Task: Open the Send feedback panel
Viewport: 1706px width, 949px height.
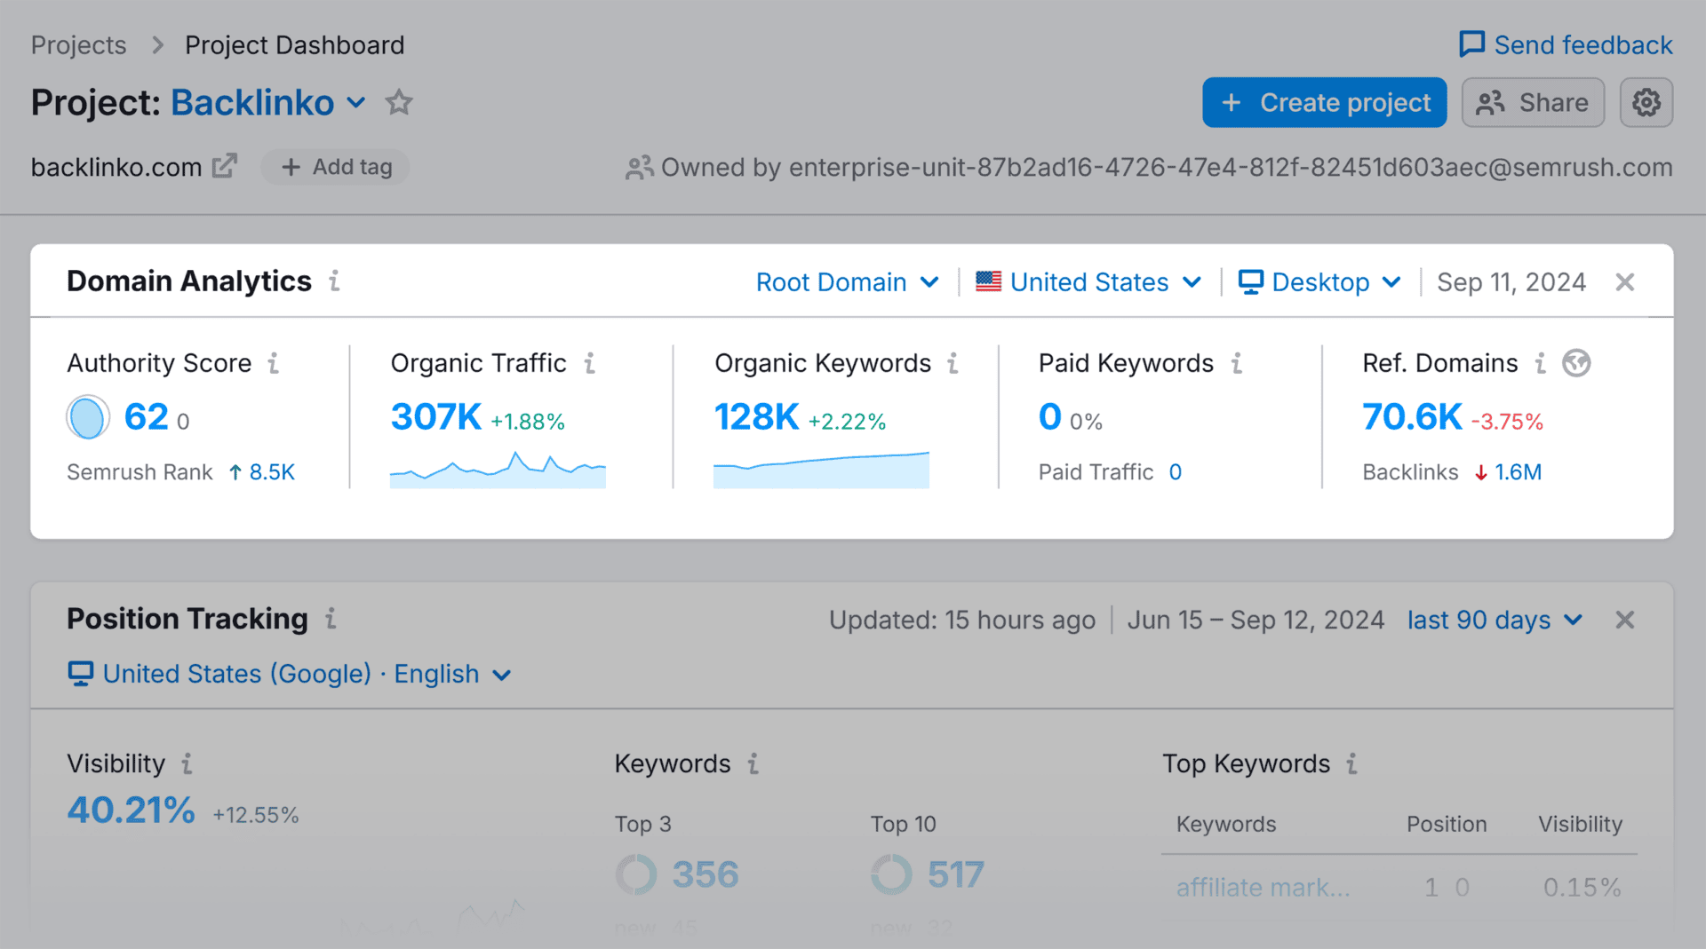Action: coord(1564,44)
